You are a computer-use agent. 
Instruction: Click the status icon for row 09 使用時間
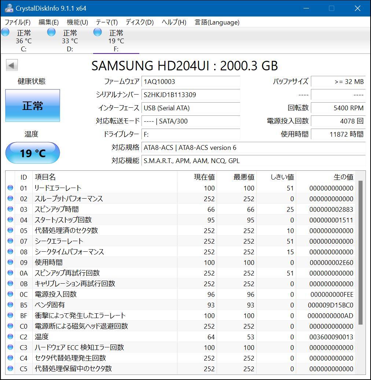coord(10,262)
